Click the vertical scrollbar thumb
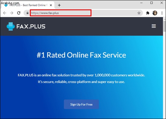This screenshot has width=166, height=119. 164,26
